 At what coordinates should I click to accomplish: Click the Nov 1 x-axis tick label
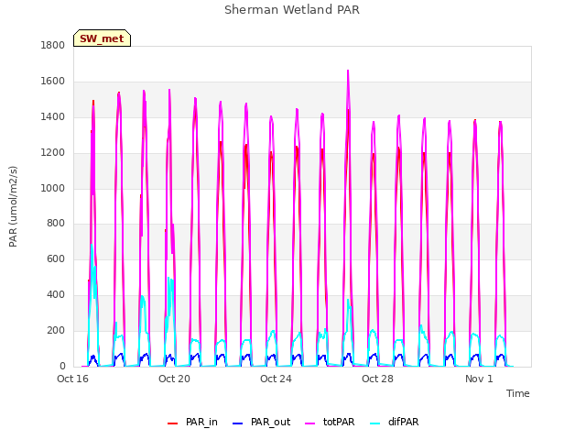[x=479, y=379]
